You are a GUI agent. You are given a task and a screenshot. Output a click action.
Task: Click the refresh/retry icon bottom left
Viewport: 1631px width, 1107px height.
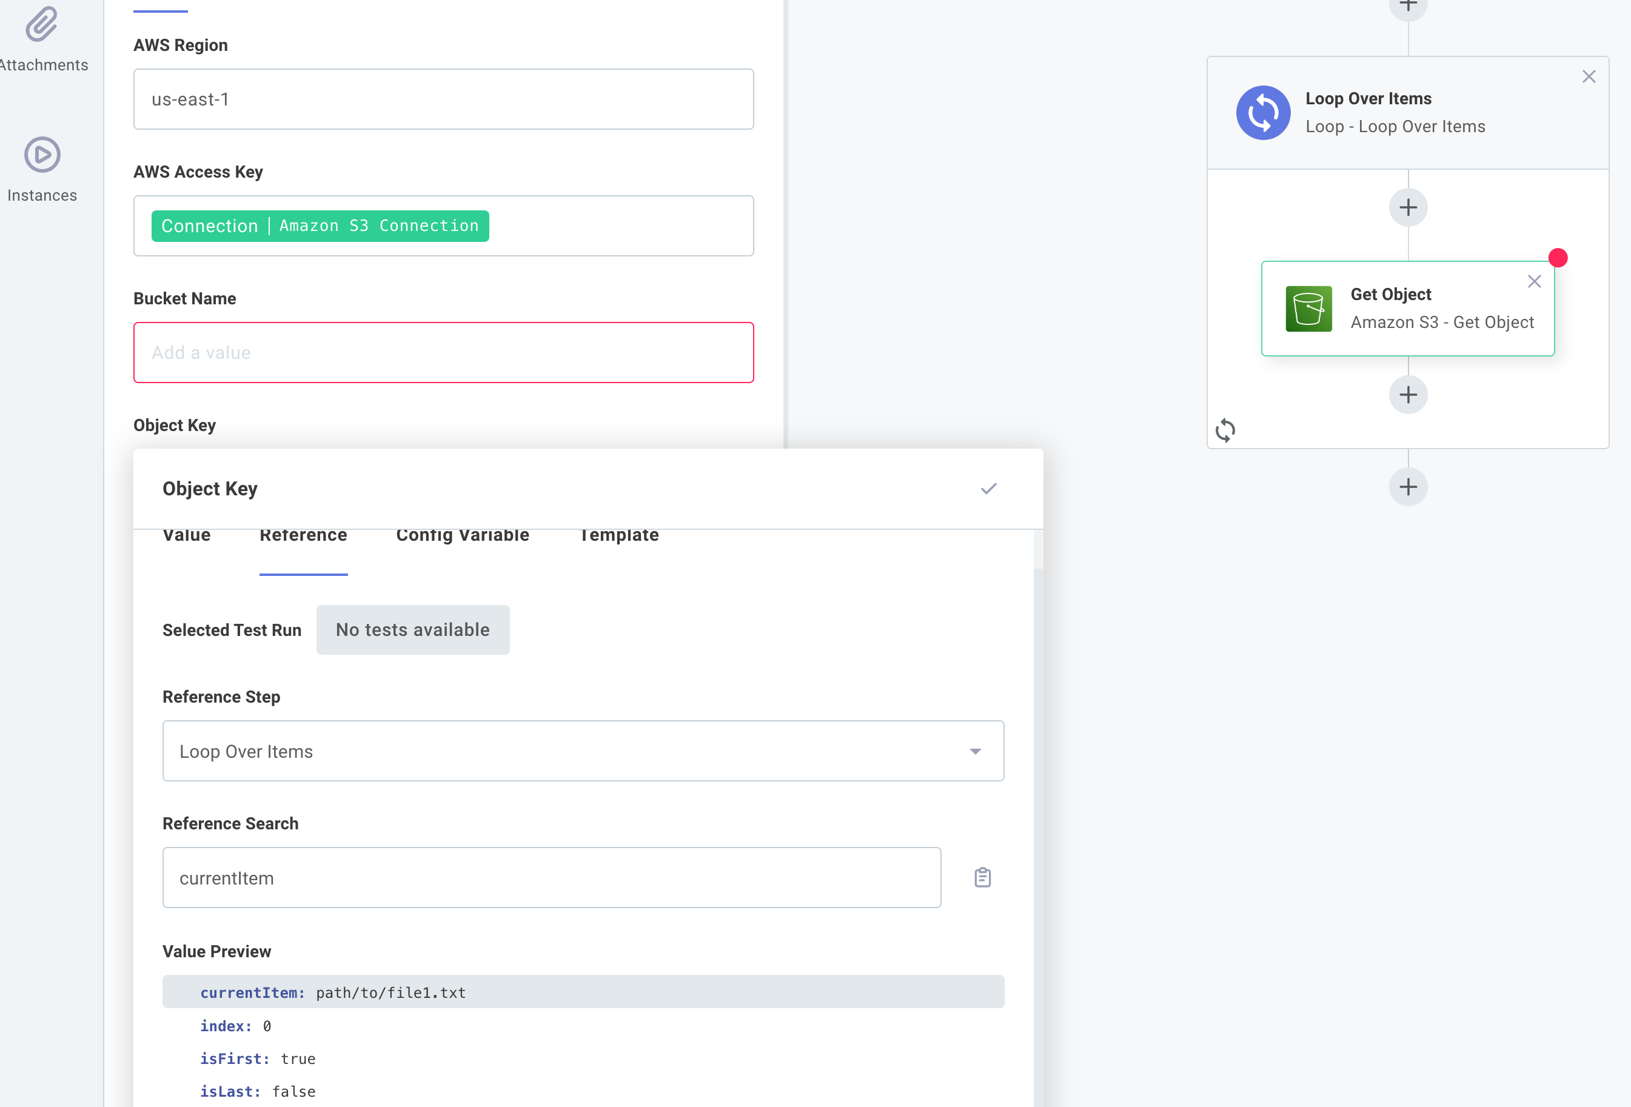[x=1225, y=429]
